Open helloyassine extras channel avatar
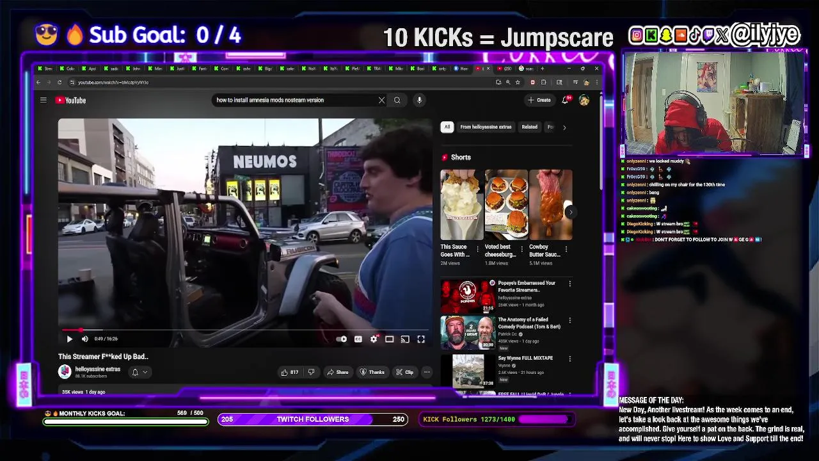This screenshot has height=461, width=819. point(65,371)
